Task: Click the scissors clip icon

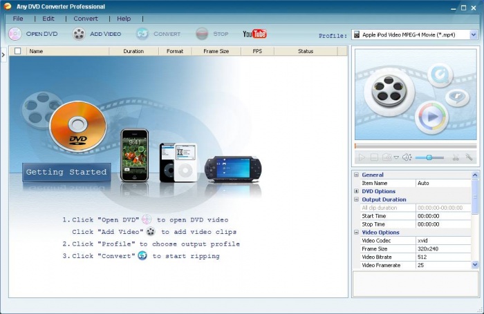Action: pos(456,158)
